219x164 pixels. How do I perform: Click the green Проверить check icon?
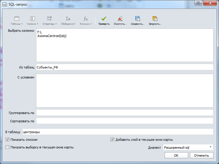point(104,19)
